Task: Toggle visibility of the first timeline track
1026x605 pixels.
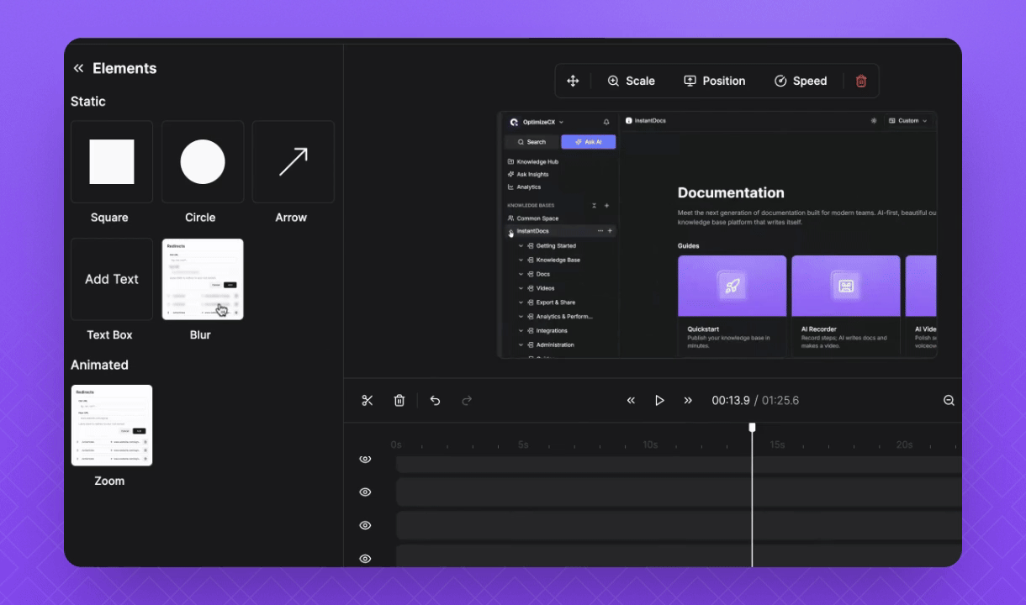Action: 365,459
